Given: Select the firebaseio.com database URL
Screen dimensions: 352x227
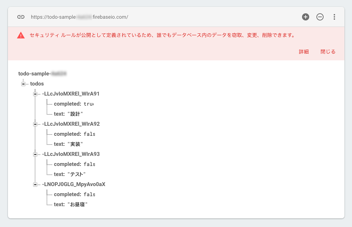Looking at the screenshot, I should point(79,17).
